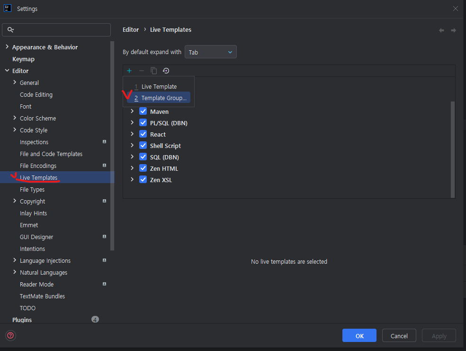Click the Apply button
Screen dimensions: 466x351
pyautogui.click(x=439, y=335)
